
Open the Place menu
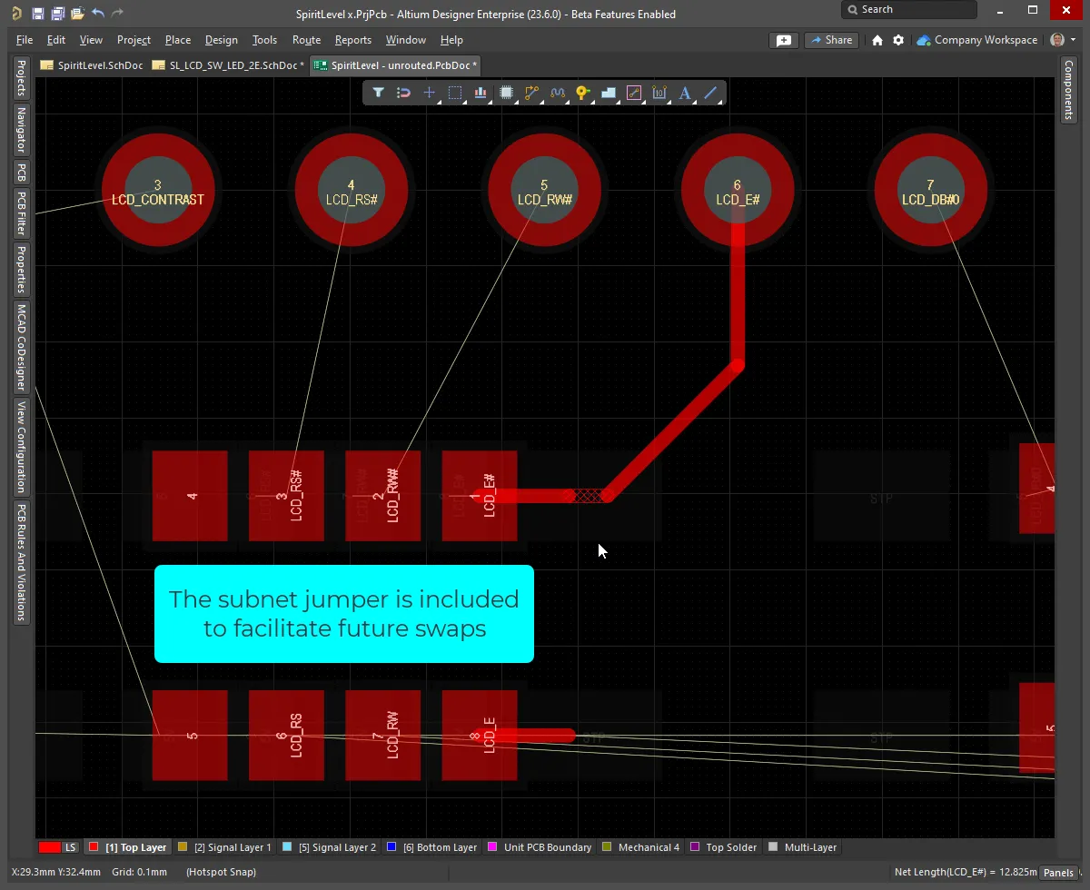click(178, 40)
